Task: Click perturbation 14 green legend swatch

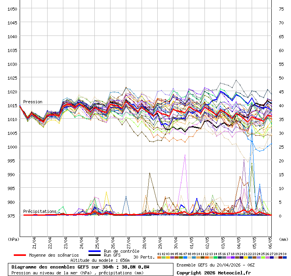Action: (215, 257)
